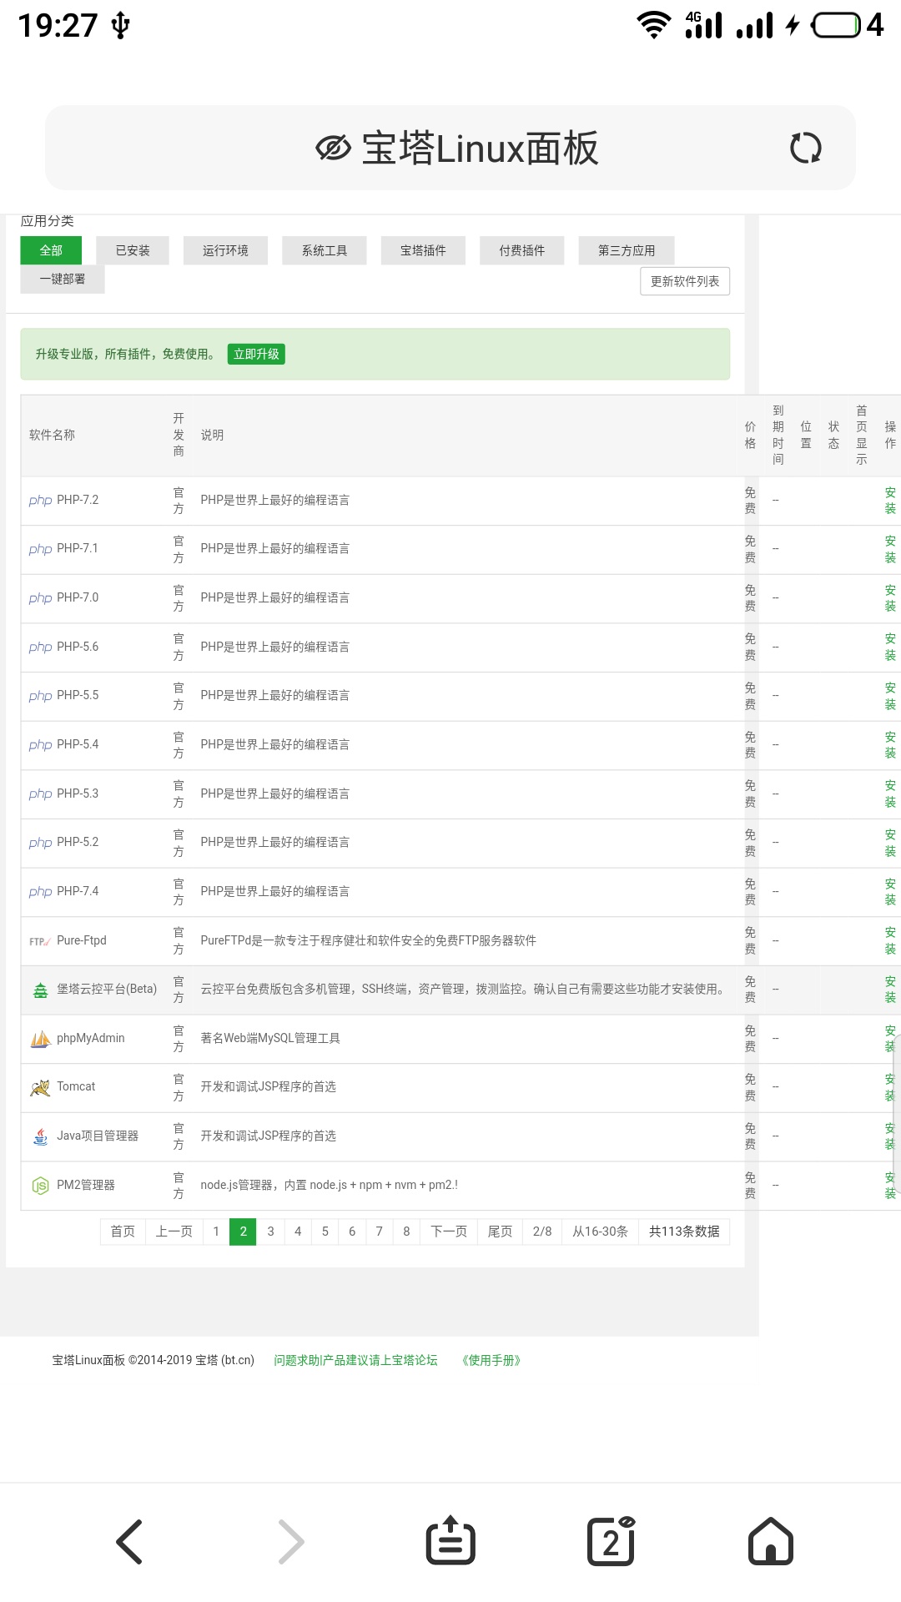Install Pure-Ftpd via 安装 link
901x1602 pixels.
tap(890, 941)
